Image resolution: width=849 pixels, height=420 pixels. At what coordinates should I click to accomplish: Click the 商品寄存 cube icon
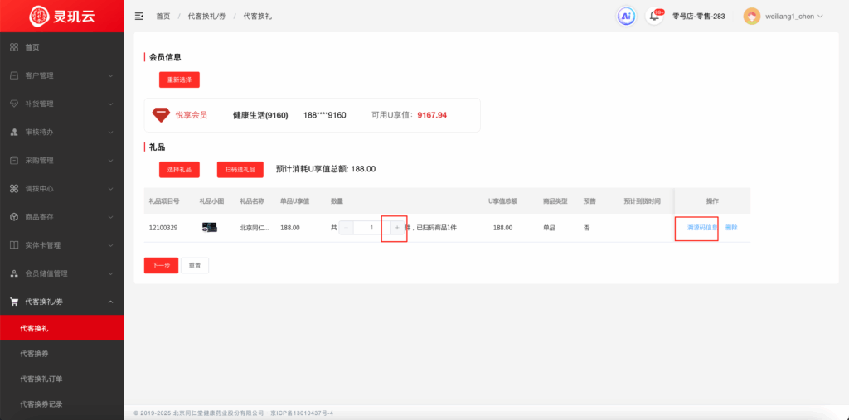14,217
